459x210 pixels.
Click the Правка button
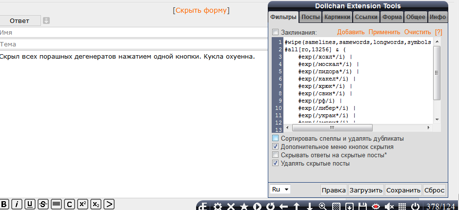click(334, 190)
